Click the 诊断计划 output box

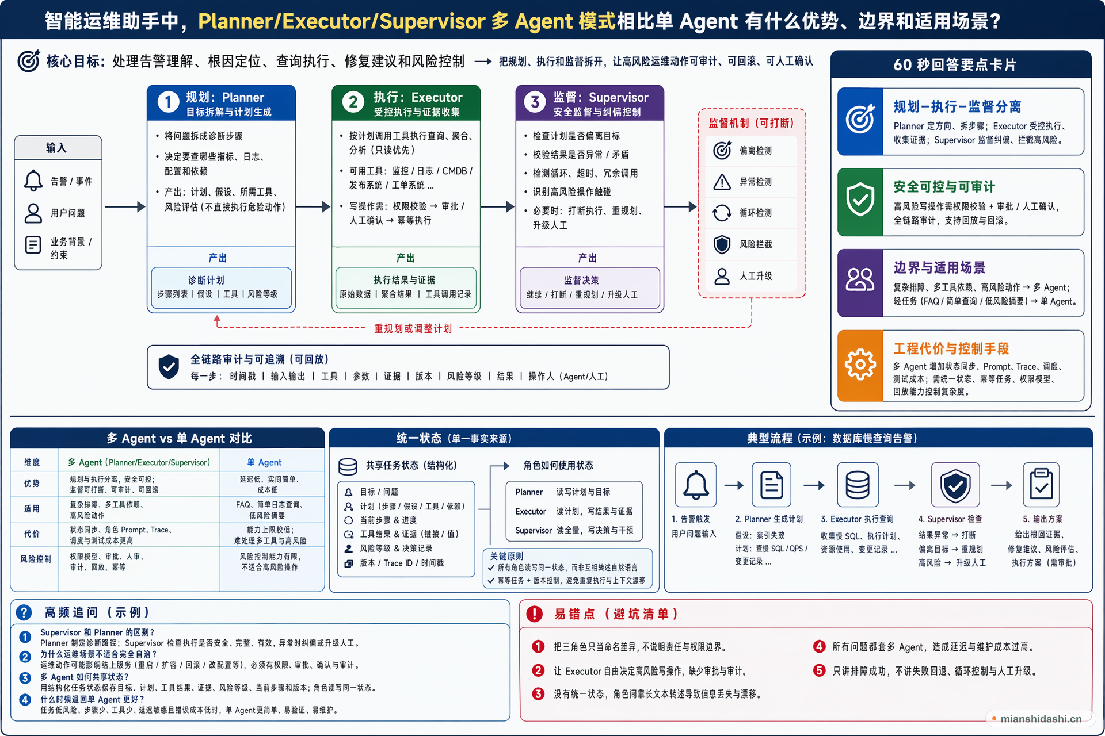point(222,287)
